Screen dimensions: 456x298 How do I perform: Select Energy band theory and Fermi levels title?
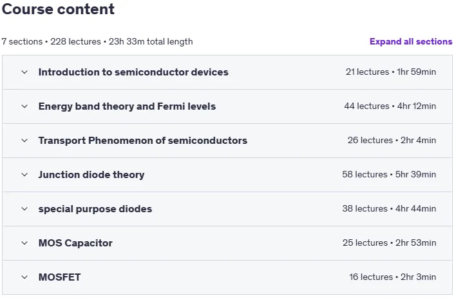(x=127, y=106)
